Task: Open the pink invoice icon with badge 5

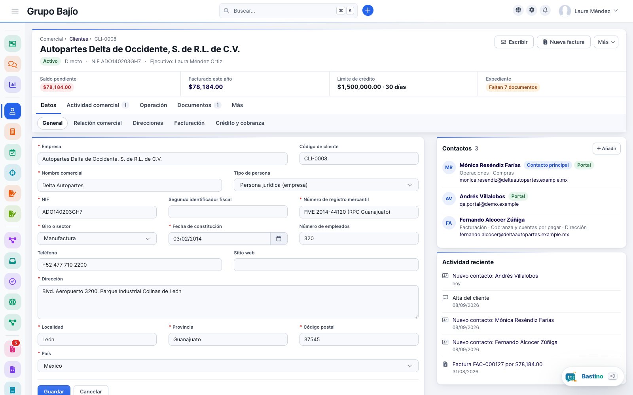Action: [x=13, y=349]
